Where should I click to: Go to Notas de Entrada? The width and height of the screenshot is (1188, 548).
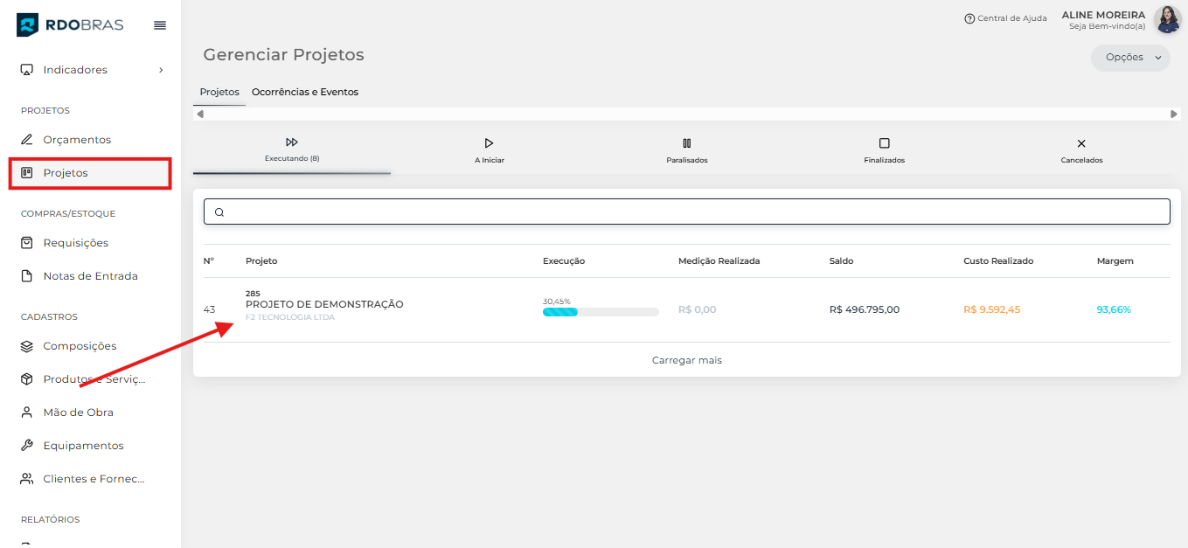90,276
